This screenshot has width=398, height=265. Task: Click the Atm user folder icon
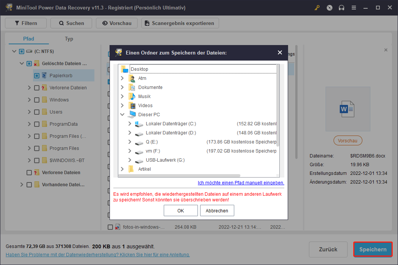[132, 78]
